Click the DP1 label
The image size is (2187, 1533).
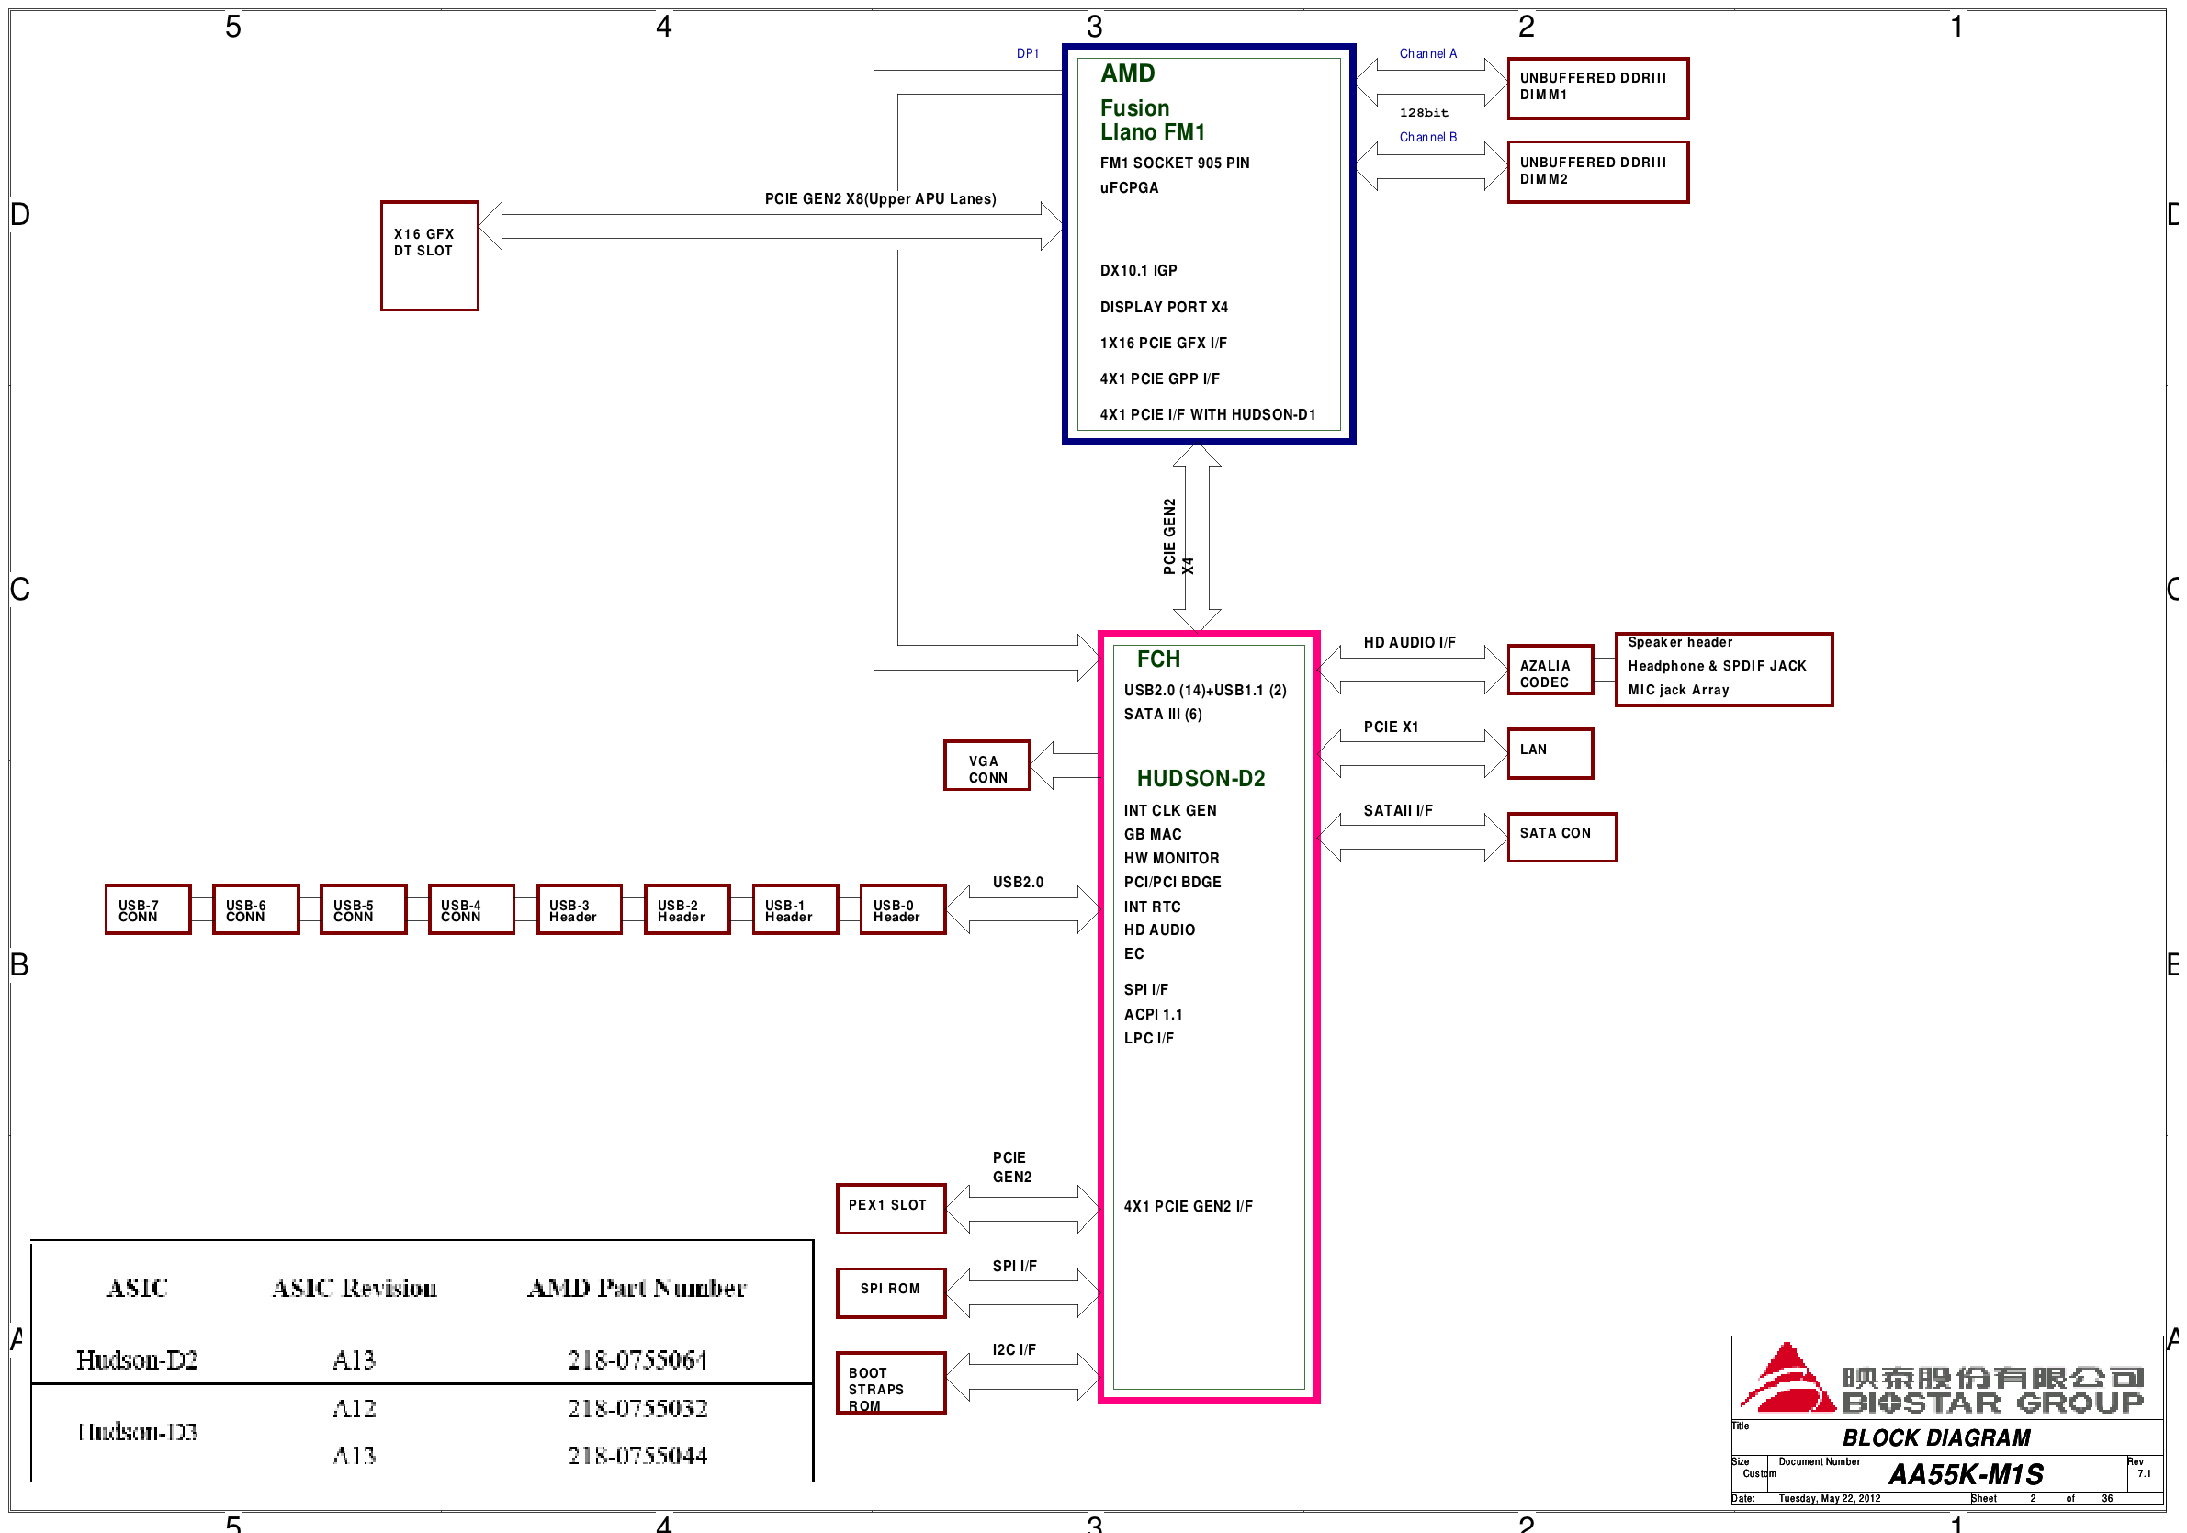pos(1027,53)
